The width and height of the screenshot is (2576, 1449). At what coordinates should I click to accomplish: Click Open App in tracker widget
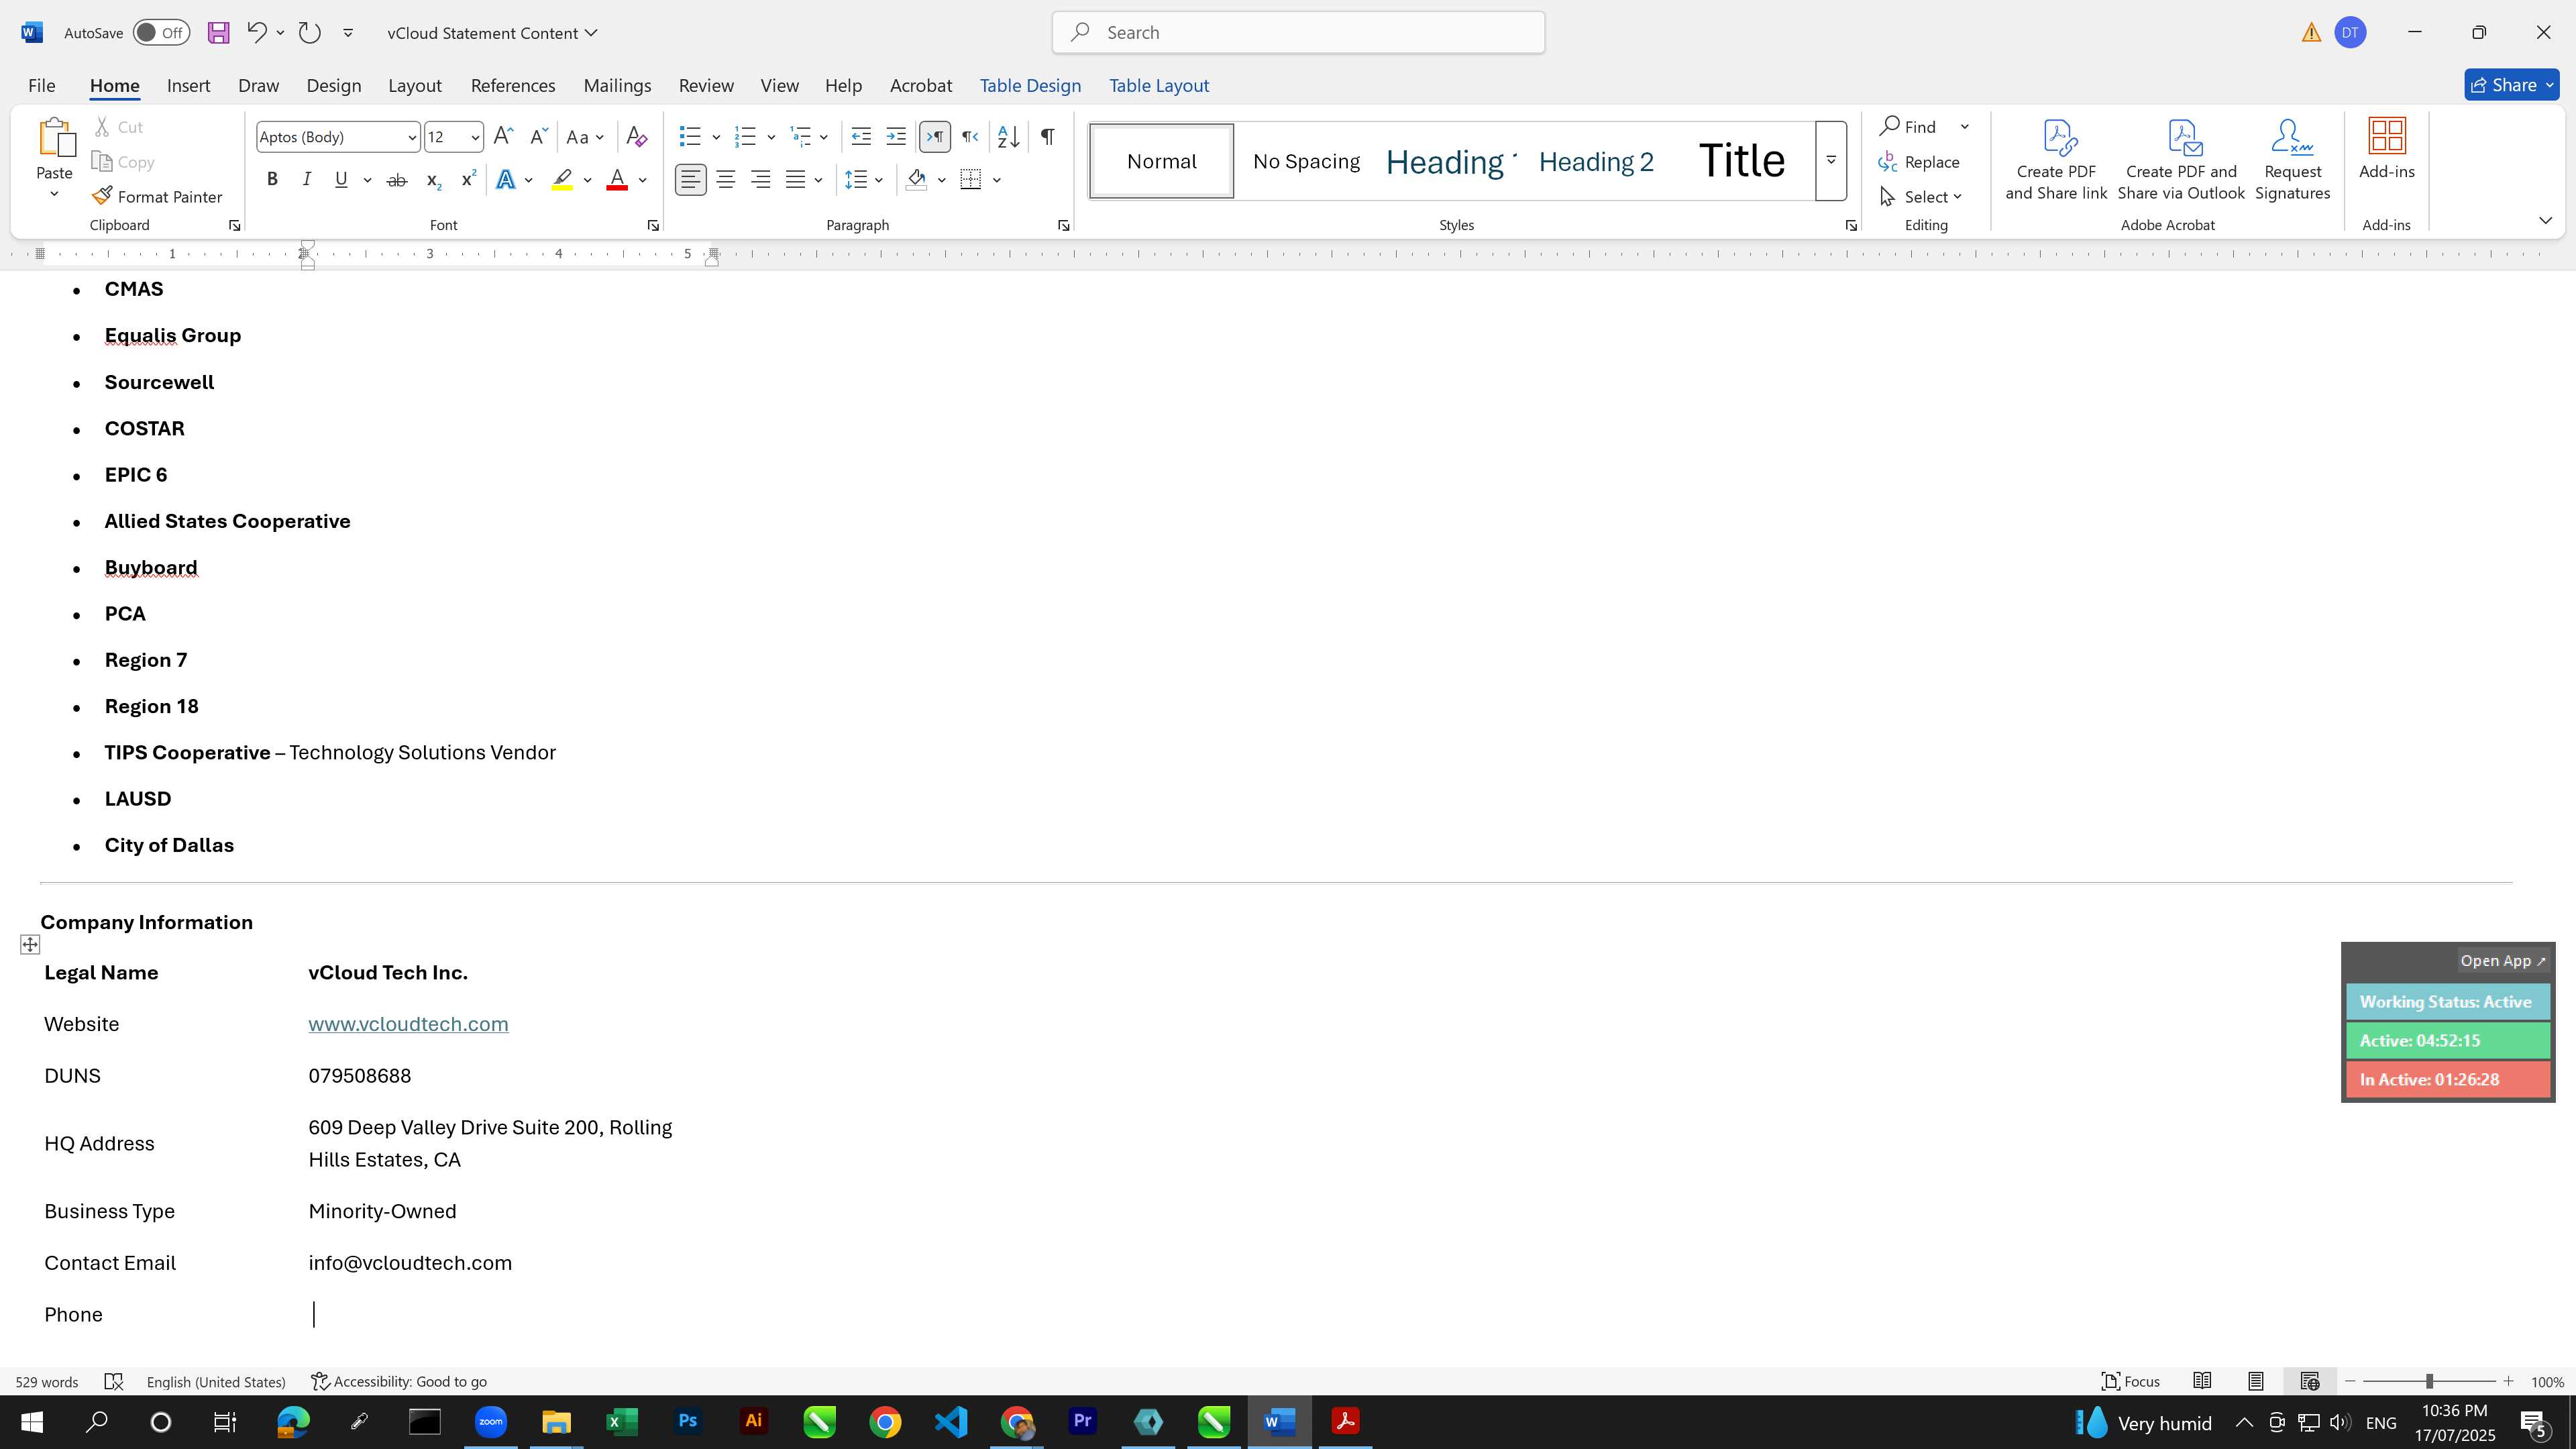pyautogui.click(x=2503, y=962)
